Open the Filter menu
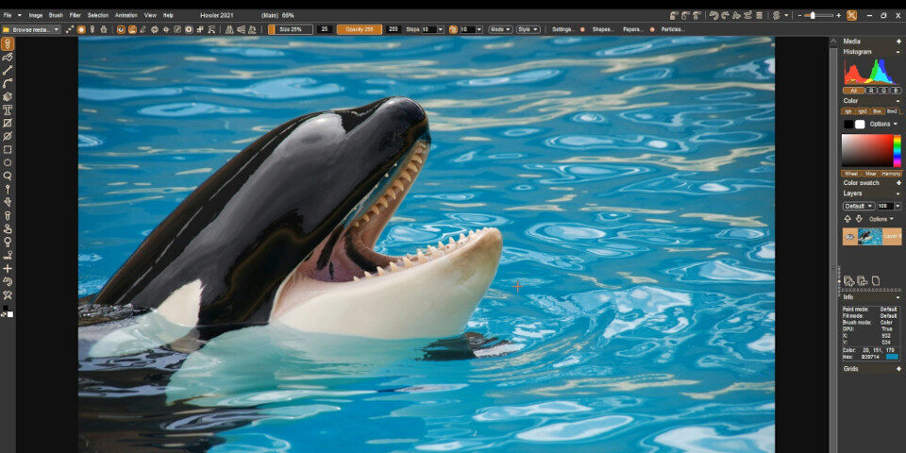The image size is (906, 453). 75,15
